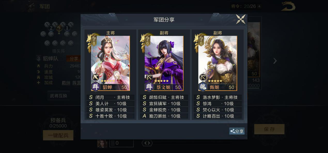The image size is (328, 153).
Task: Click the 武将互换 swap generals button
Action: pyautogui.click(x=59, y=96)
